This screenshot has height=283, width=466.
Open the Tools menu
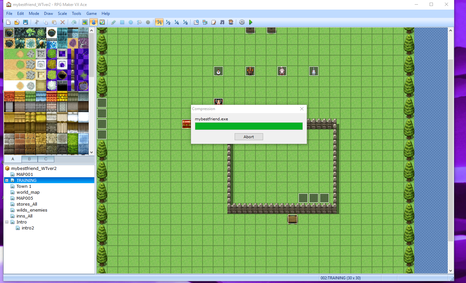(76, 14)
